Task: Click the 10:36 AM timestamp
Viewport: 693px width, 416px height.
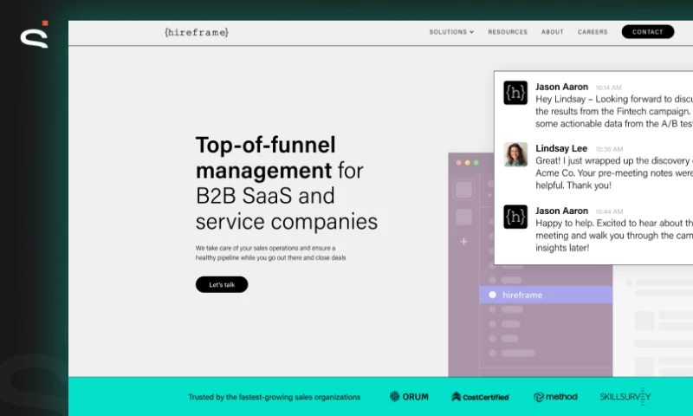Action: [609, 149]
